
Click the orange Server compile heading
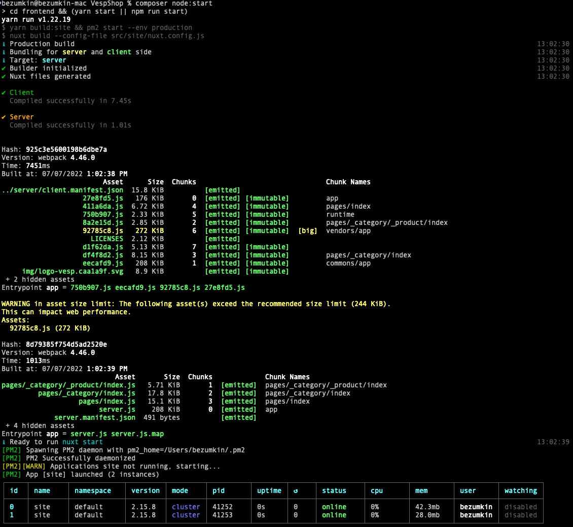click(x=22, y=117)
